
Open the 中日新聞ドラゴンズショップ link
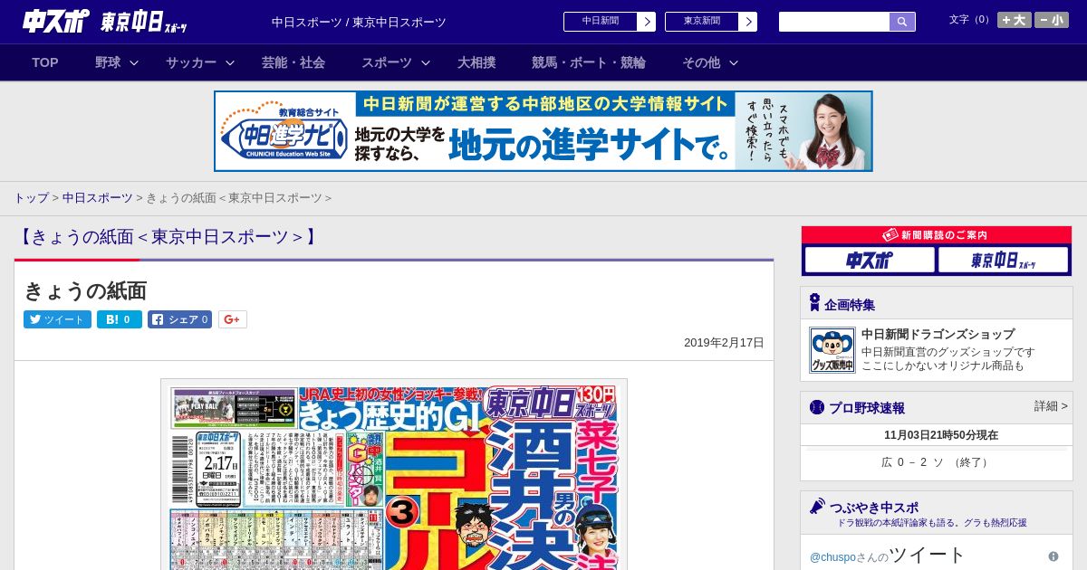[938, 334]
